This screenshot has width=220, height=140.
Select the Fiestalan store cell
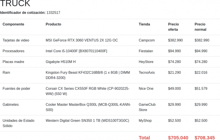coord(146,51)
